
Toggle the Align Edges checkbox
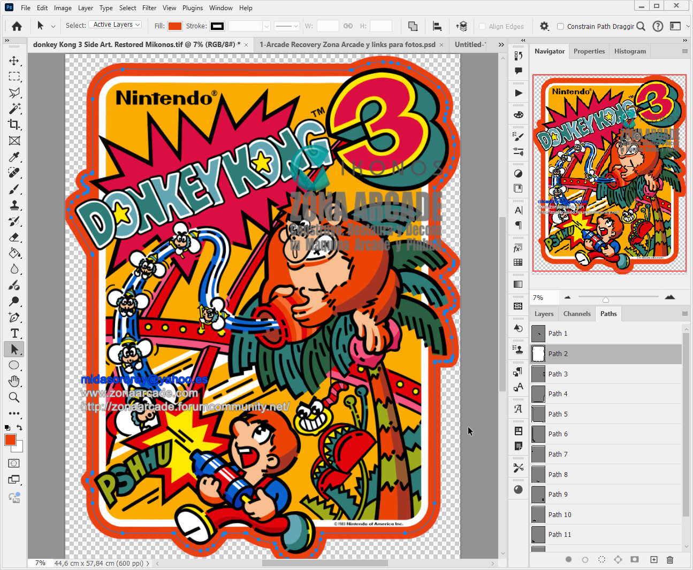coord(482,26)
